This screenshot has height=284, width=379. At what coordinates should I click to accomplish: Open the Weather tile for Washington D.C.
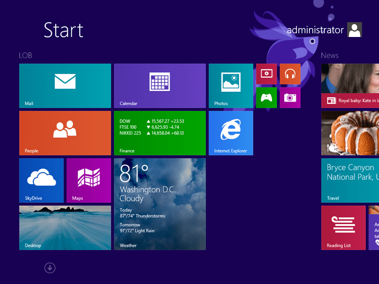point(159,204)
